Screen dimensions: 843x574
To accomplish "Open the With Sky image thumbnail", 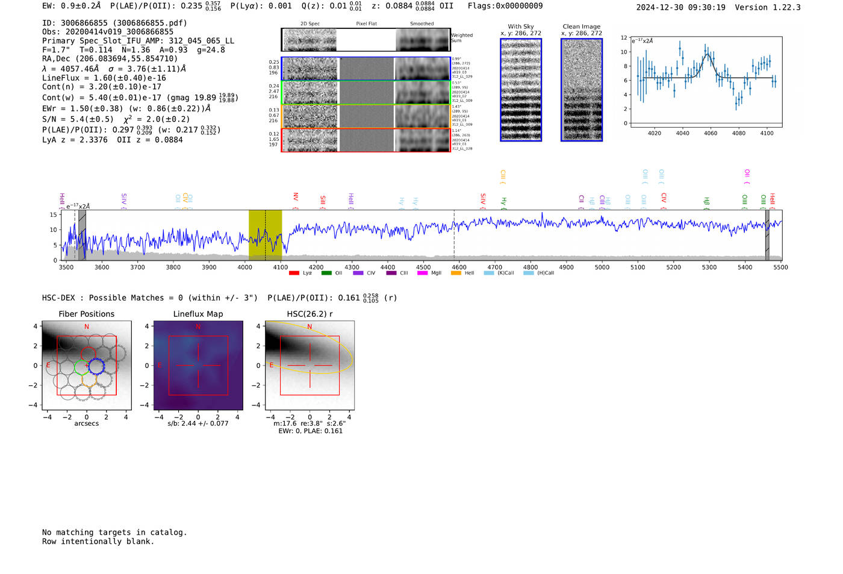I will [521, 90].
